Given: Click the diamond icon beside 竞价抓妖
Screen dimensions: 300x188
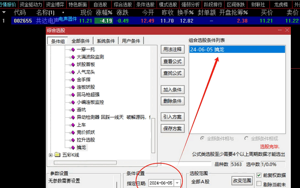Looking at the screenshot, I should coord(73,133).
